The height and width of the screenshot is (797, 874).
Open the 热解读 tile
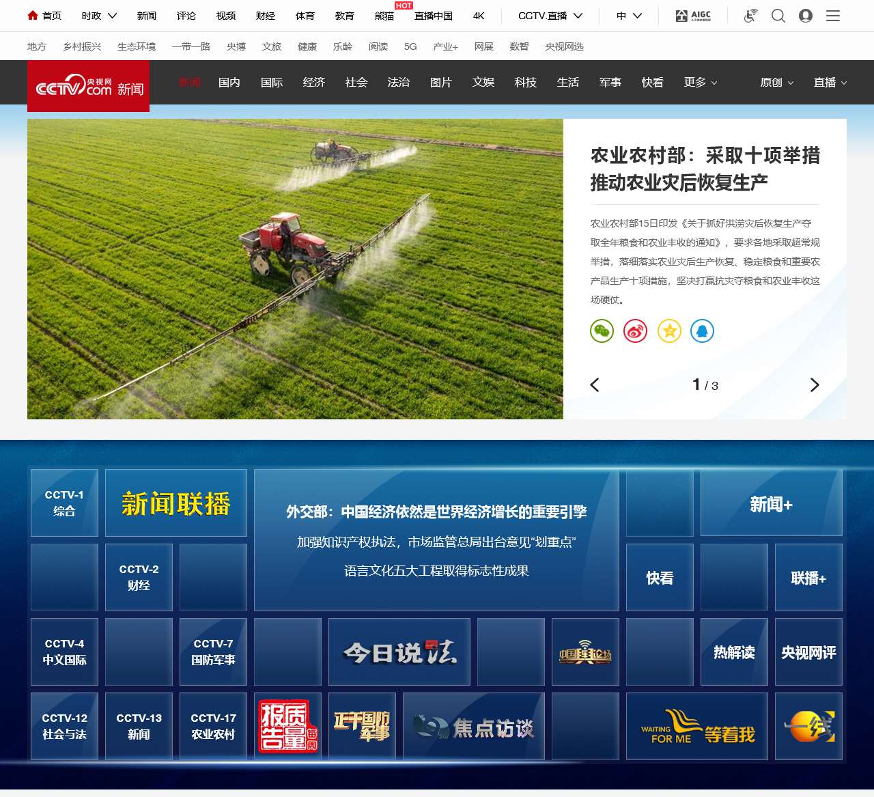click(734, 652)
